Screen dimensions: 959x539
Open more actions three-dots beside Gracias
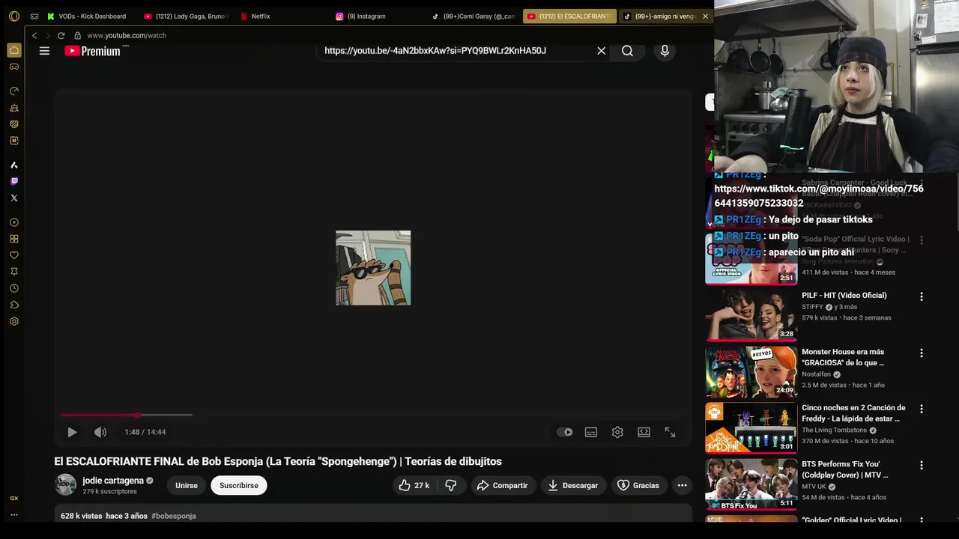click(682, 485)
